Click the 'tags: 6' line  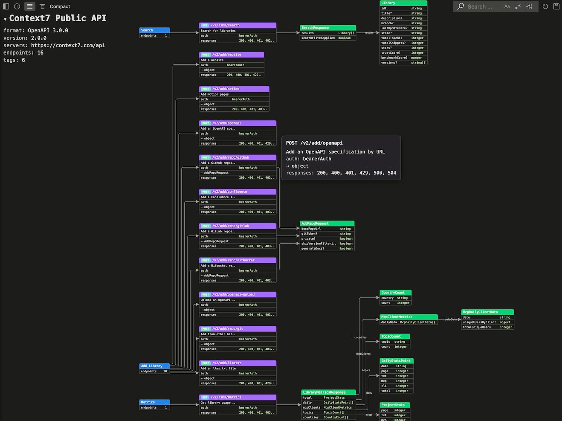coord(14,60)
